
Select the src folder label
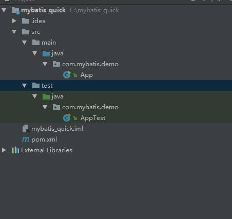pos(36,32)
